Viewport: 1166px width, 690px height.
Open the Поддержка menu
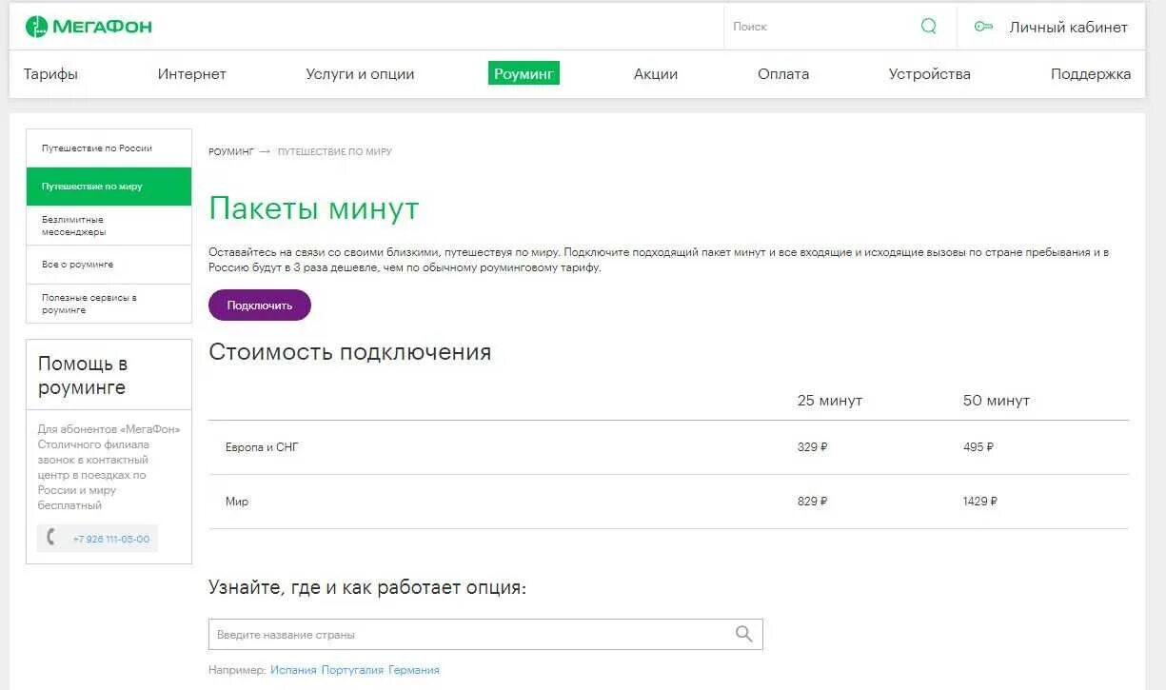(x=1091, y=74)
